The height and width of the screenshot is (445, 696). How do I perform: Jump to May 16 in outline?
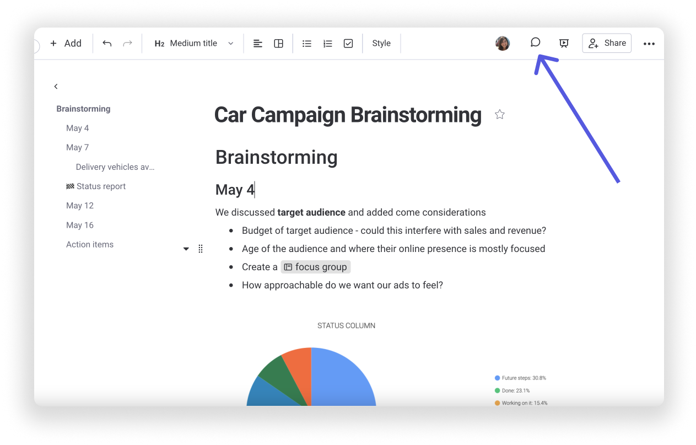coord(80,225)
